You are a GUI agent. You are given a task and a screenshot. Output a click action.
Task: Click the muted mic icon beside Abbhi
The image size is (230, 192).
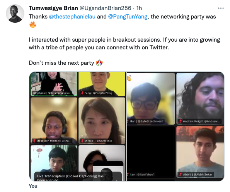pos(180,174)
